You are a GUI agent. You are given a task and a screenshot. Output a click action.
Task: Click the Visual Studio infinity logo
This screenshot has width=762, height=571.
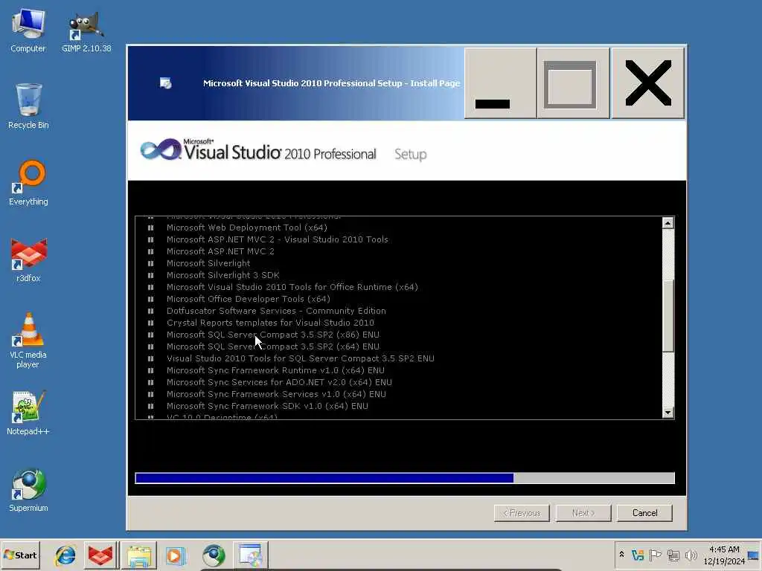pyautogui.click(x=161, y=149)
